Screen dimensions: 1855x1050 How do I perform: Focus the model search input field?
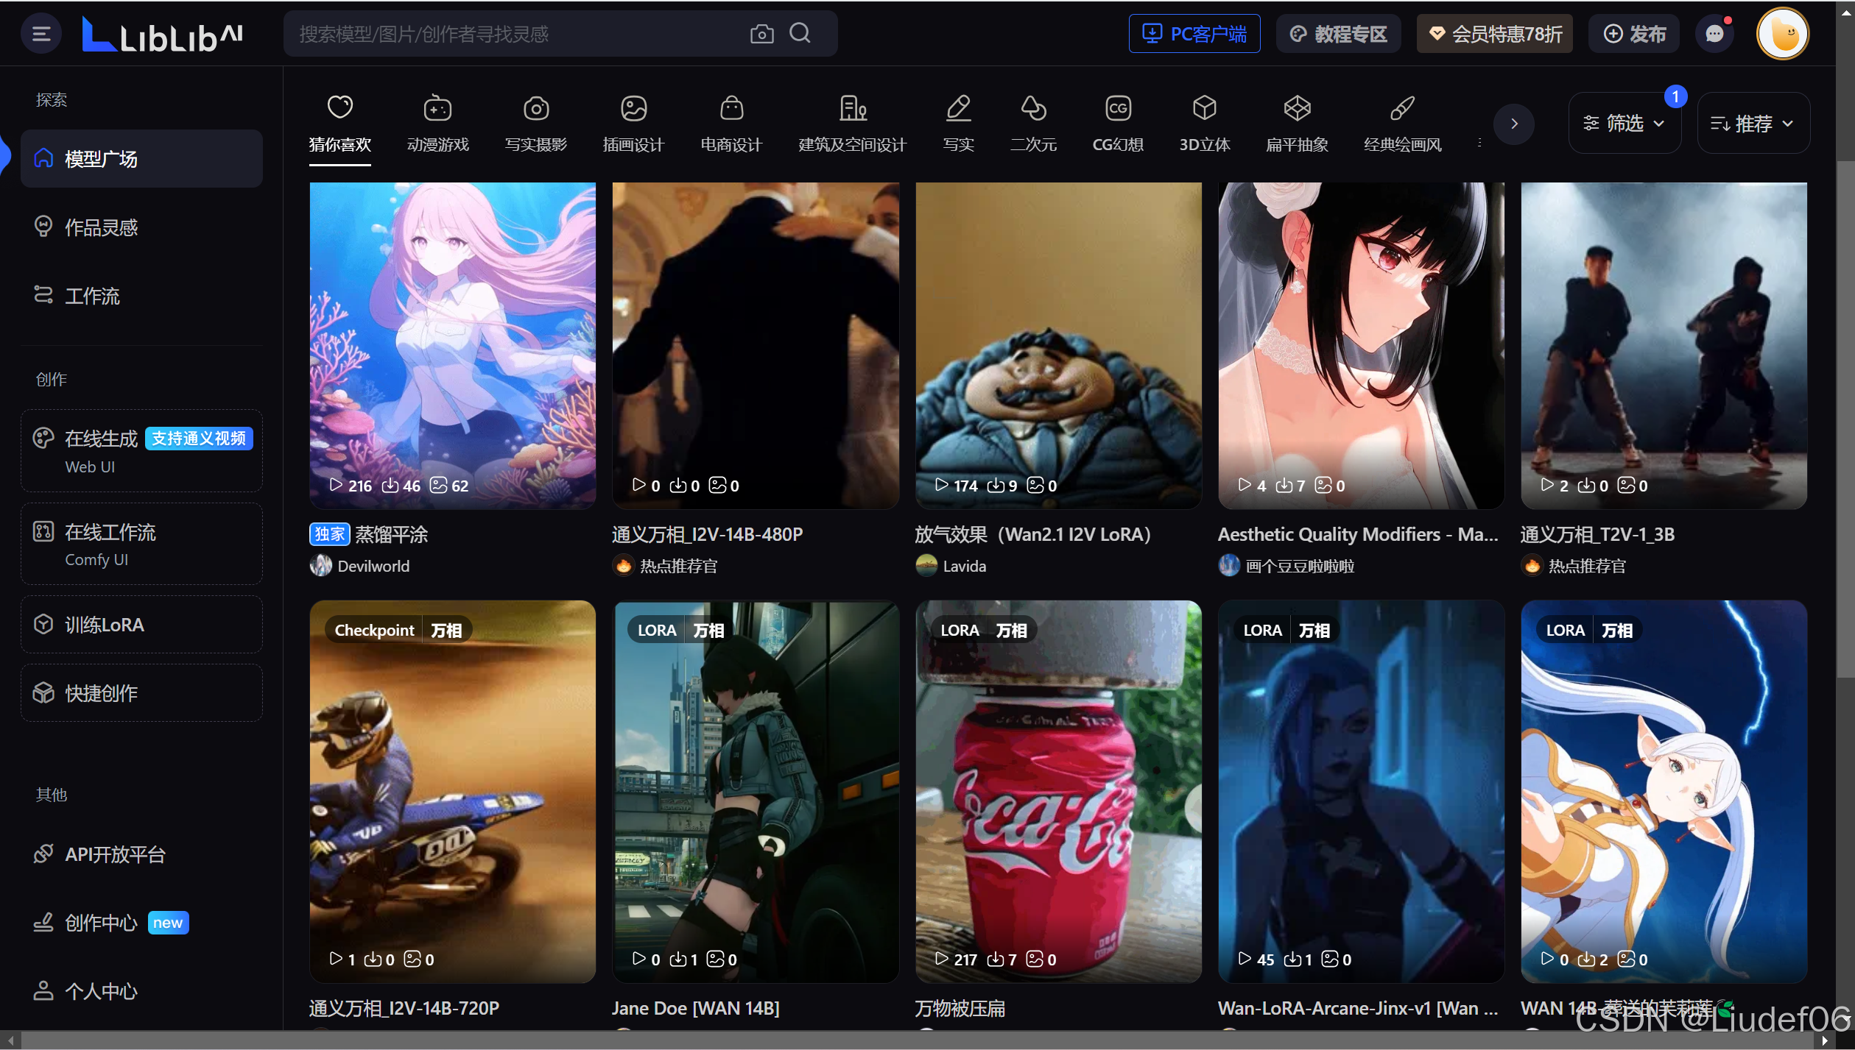point(515,34)
